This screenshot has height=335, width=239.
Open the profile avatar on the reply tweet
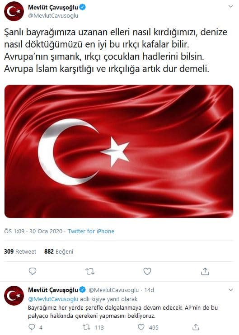coord(14,296)
